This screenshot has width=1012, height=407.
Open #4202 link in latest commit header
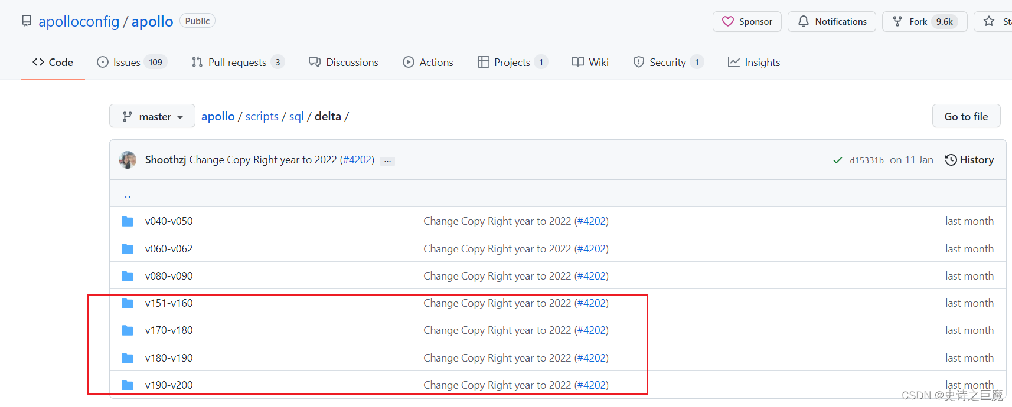357,160
